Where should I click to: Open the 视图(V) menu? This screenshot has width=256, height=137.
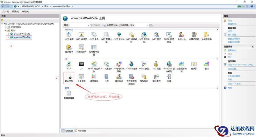(x=16, y=12)
